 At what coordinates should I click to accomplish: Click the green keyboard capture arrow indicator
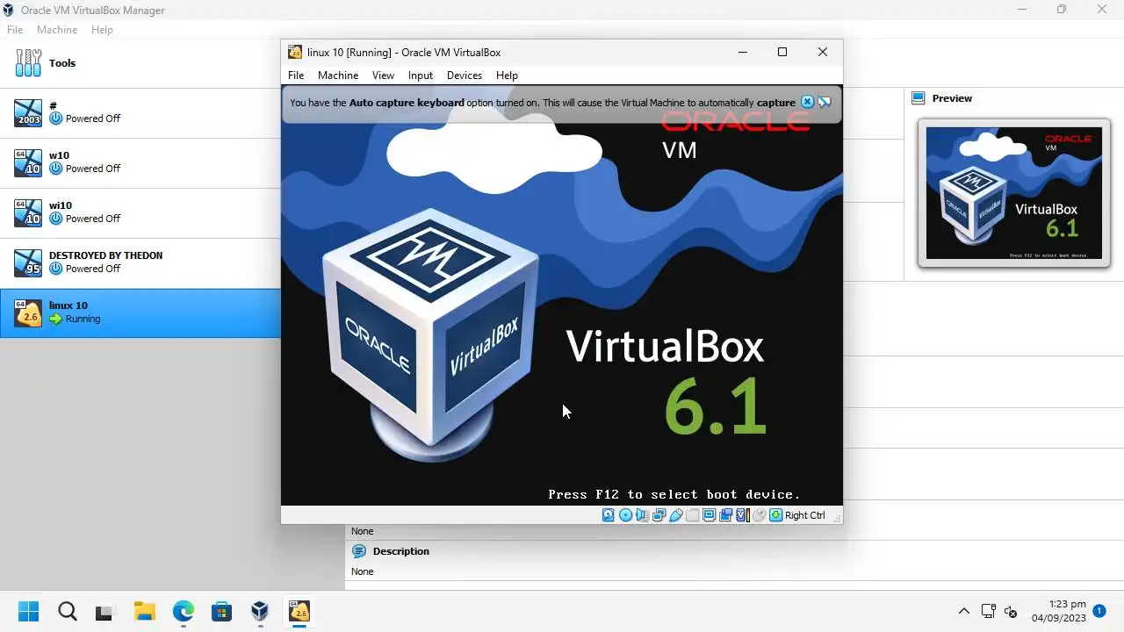(775, 515)
